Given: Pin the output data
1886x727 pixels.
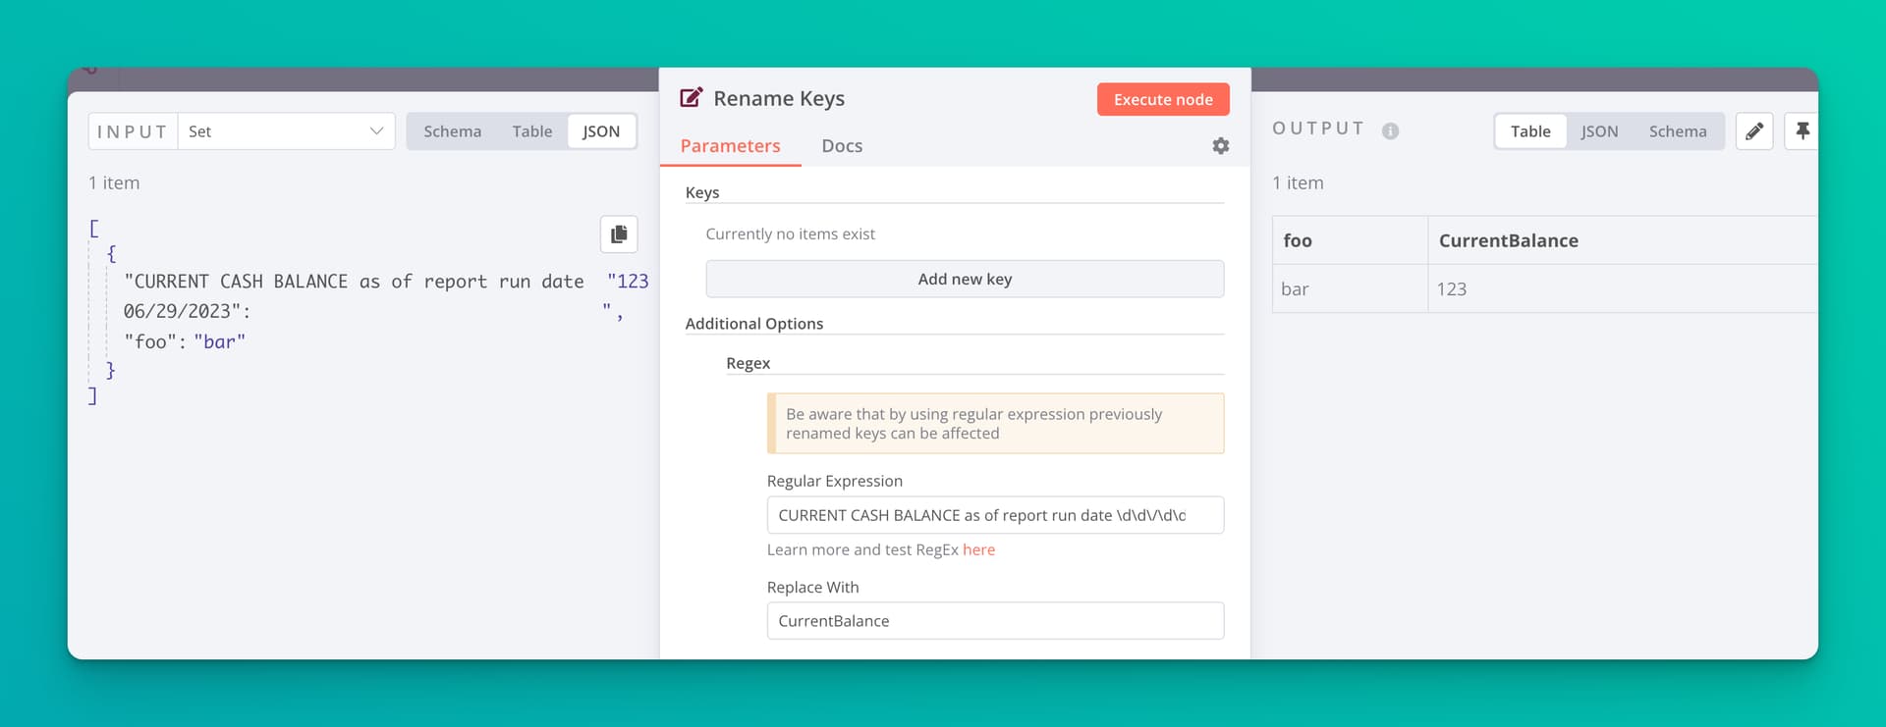Looking at the screenshot, I should coord(1802,130).
